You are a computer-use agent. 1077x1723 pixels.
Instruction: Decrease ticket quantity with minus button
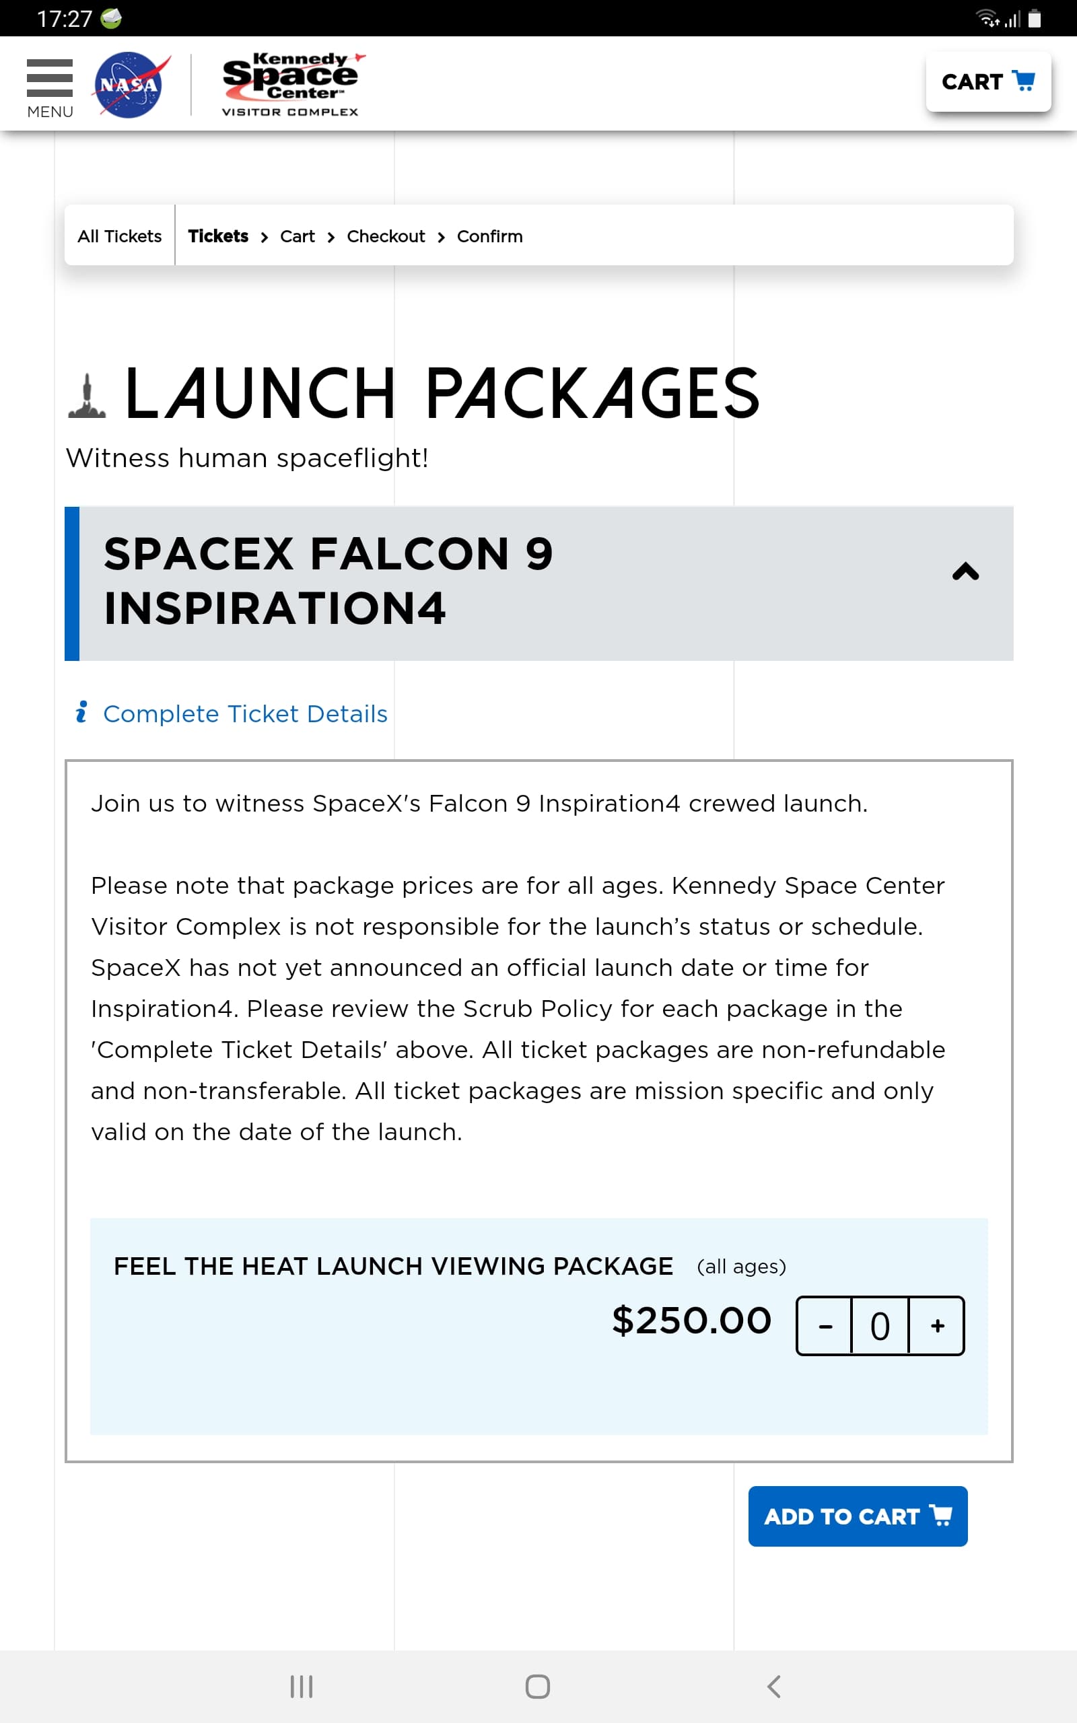tap(825, 1326)
